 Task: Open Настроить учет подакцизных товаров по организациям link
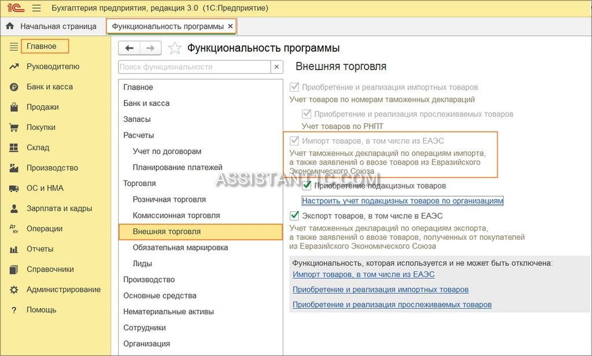click(x=402, y=201)
